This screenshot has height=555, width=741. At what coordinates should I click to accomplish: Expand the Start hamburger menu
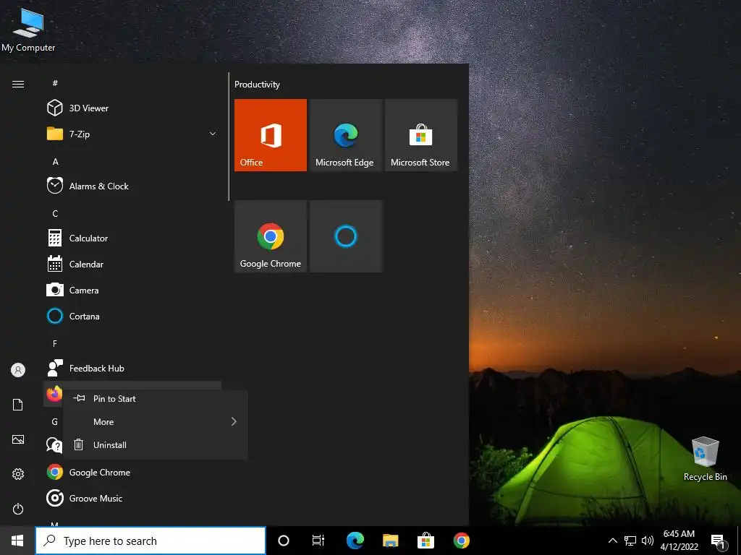18,84
